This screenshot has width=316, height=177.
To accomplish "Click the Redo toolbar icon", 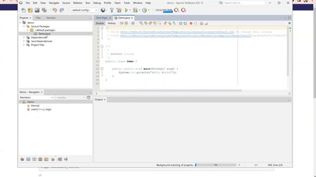I will [62, 10].
